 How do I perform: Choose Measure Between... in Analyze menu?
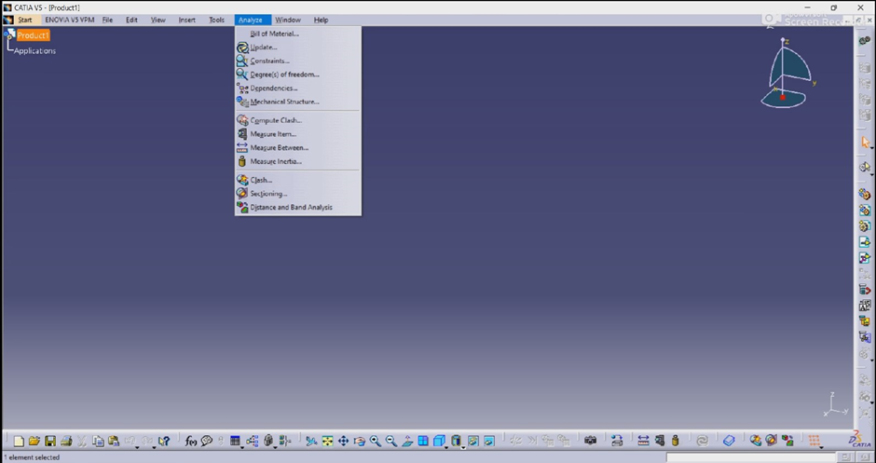[x=298, y=147]
